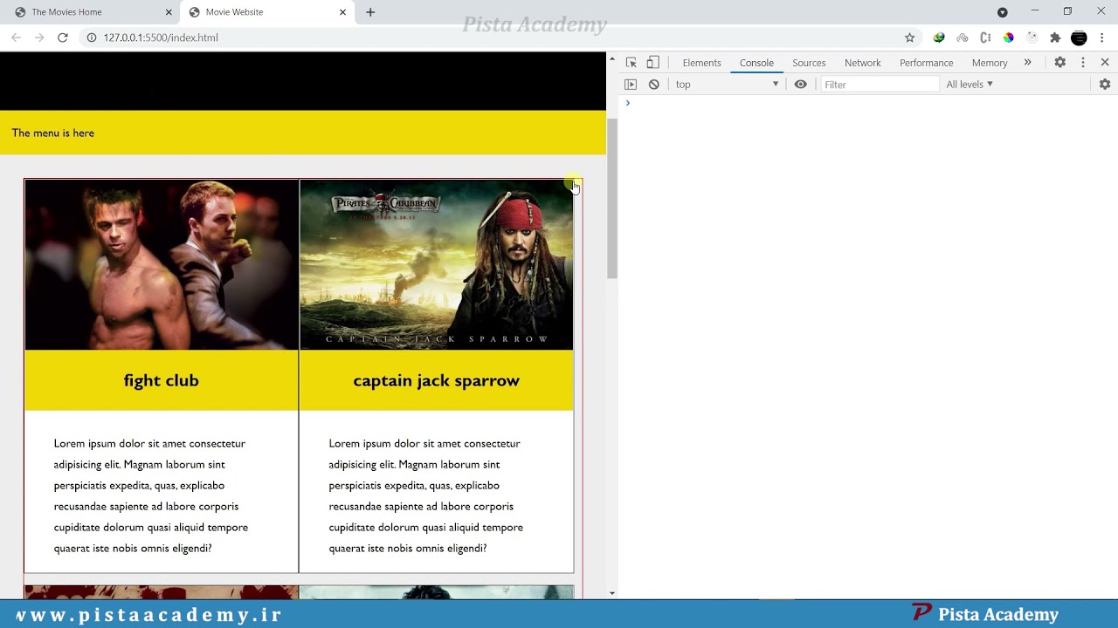Click the address bar URL
The width and height of the screenshot is (1118, 628).
point(161,38)
